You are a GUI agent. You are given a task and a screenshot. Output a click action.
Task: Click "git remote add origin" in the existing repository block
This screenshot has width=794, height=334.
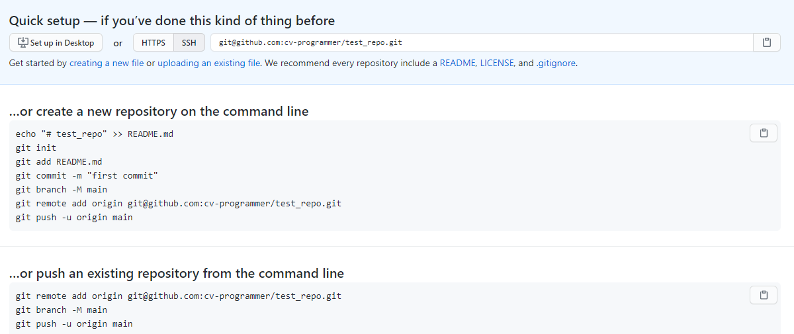point(179,296)
